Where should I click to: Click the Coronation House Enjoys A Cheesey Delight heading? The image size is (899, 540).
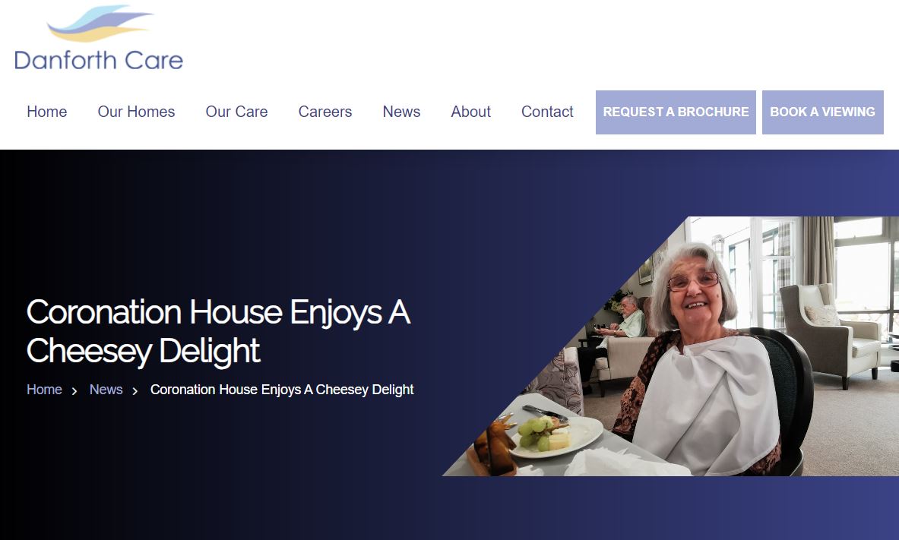(218, 331)
